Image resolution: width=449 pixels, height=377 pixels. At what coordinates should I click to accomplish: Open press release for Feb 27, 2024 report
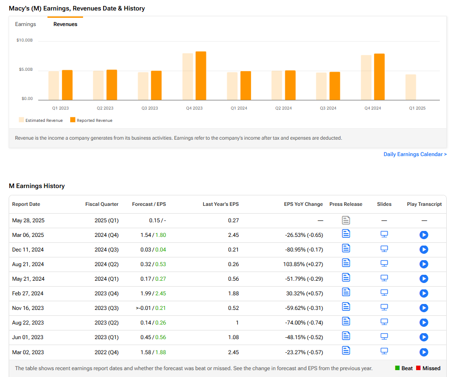coord(346,292)
